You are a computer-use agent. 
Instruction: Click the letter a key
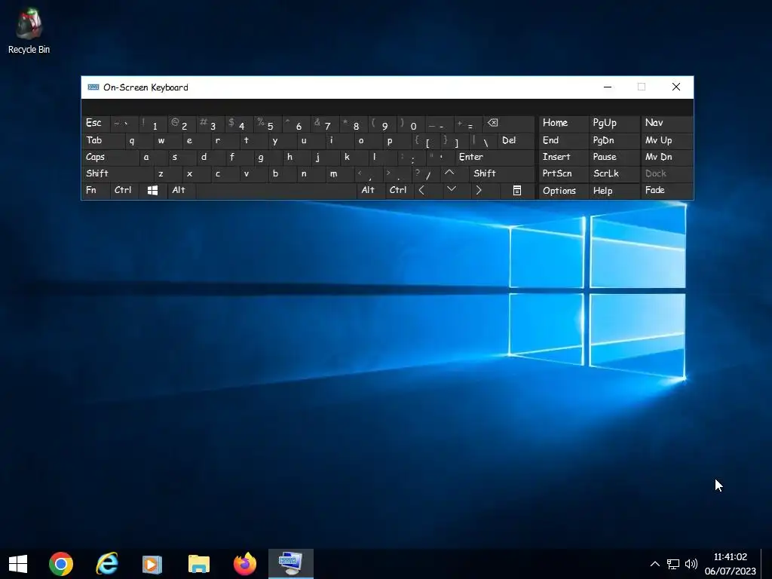153,157
